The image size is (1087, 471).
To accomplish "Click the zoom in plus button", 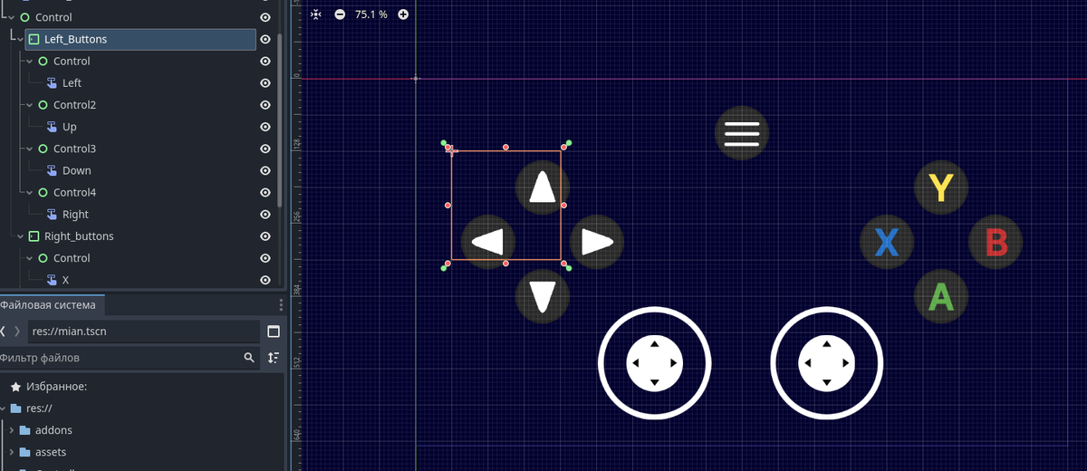I will coord(403,14).
